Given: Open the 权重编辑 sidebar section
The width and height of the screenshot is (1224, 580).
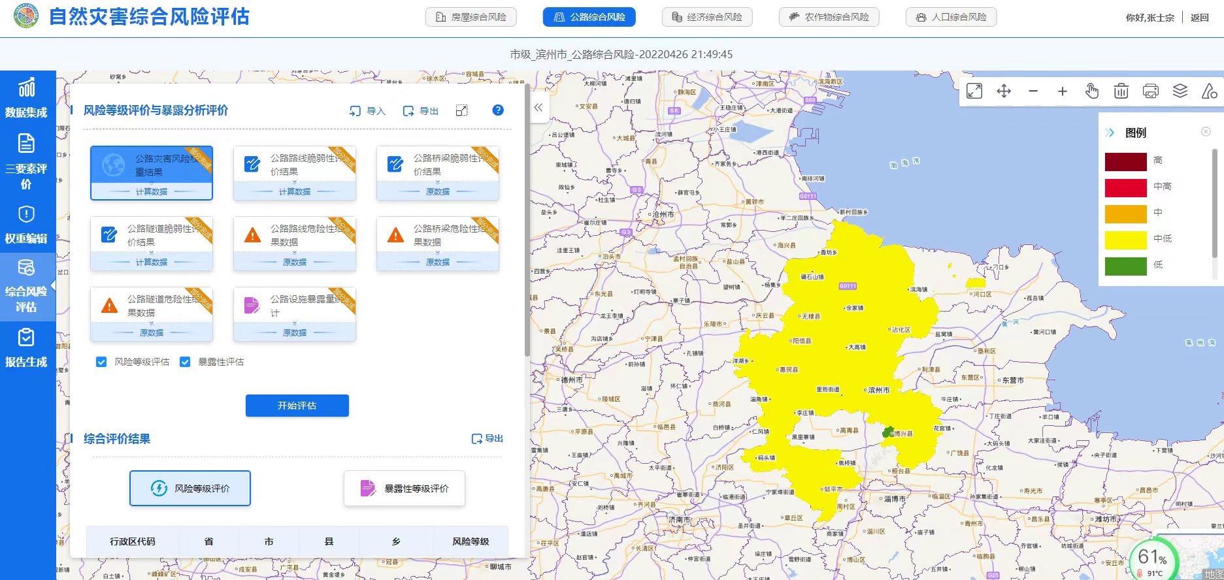Looking at the screenshot, I should coord(26,225).
